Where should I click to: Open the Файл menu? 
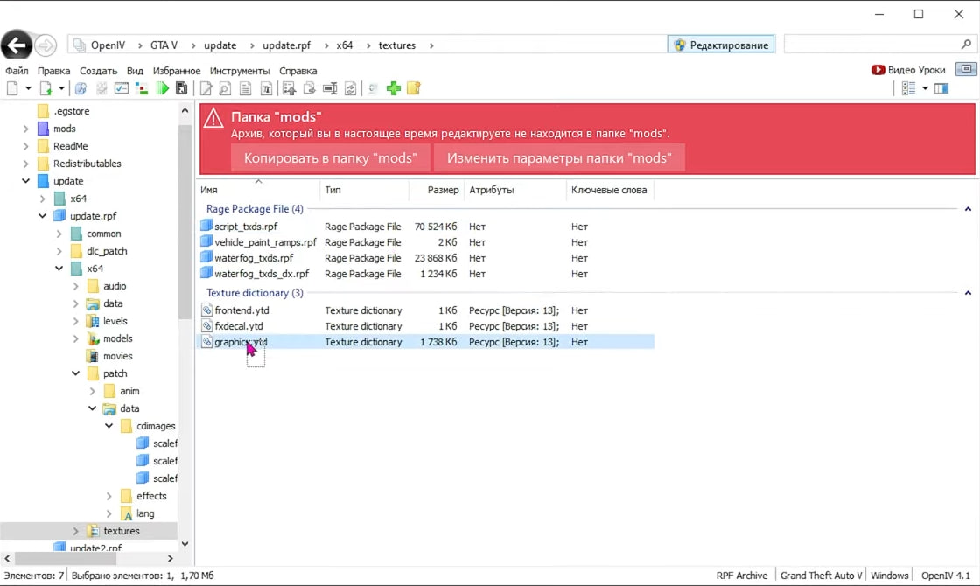(x=17, y=71)
